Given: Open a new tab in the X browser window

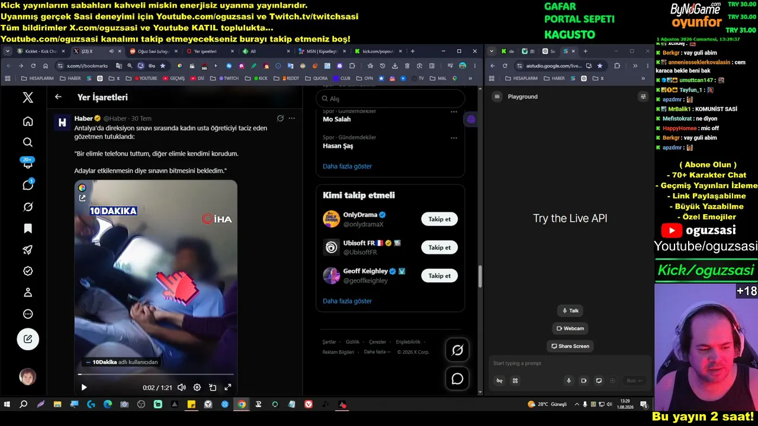Looking at the screenshot, I should point(413,51).
